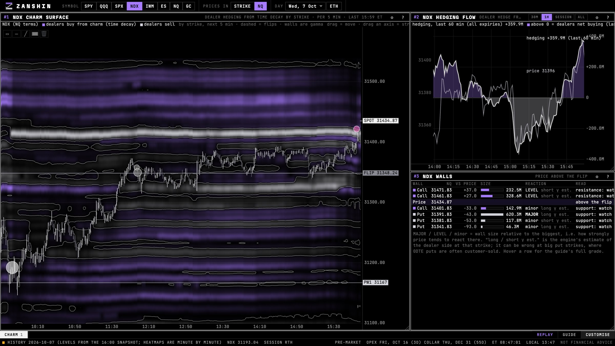
Task: Open settings gear of NDX Charm Surface panel
Action: 392,17
